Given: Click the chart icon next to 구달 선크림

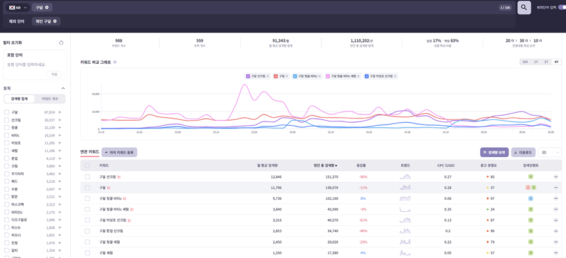Looking at the screenshot, I should coord(119,177).
